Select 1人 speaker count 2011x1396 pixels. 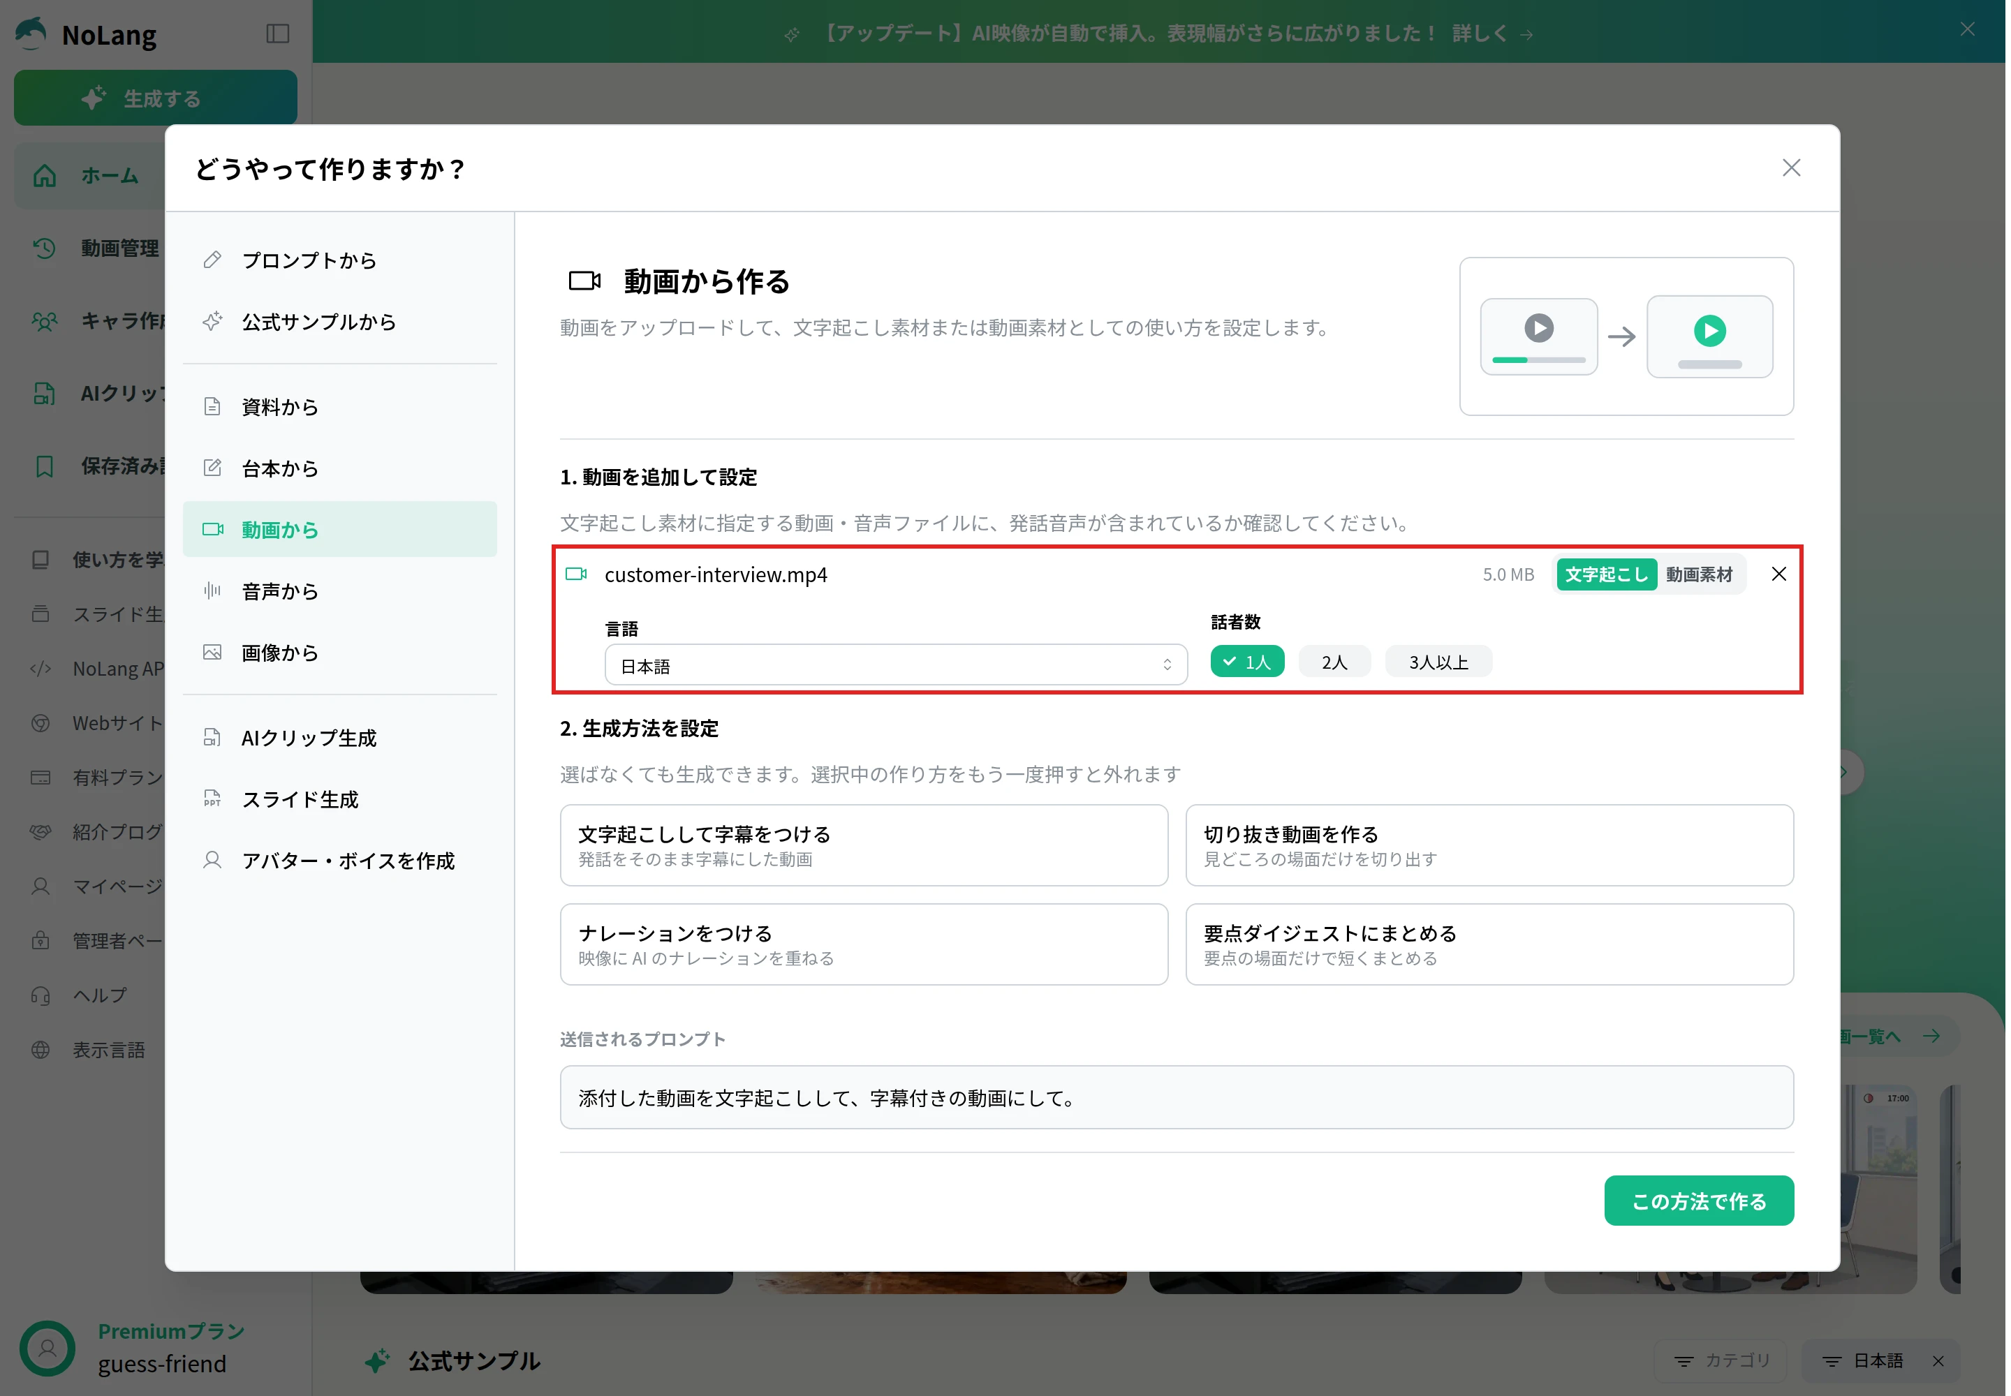pos(1247,662)
